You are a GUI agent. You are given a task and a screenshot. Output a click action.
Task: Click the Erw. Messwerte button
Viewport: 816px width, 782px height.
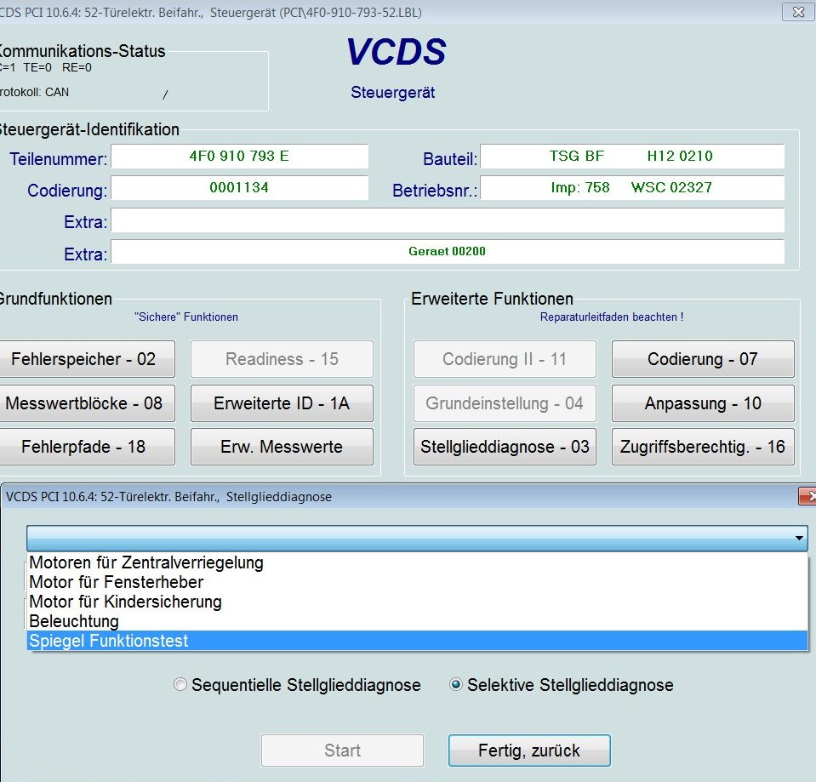pos(282,447)
